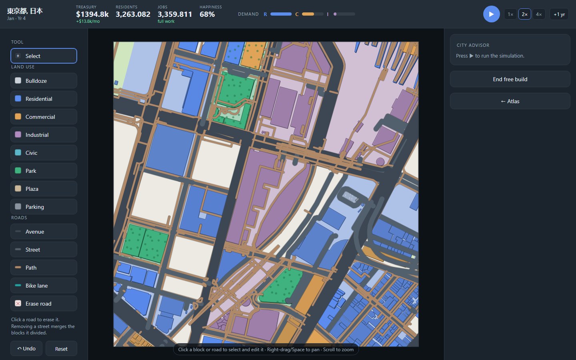
Task: Click the Residential demand bar
Action: click(281, 14)
